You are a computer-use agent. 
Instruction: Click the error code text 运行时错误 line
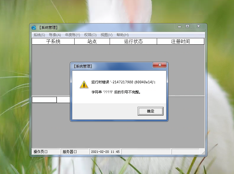tap(123, 82)
